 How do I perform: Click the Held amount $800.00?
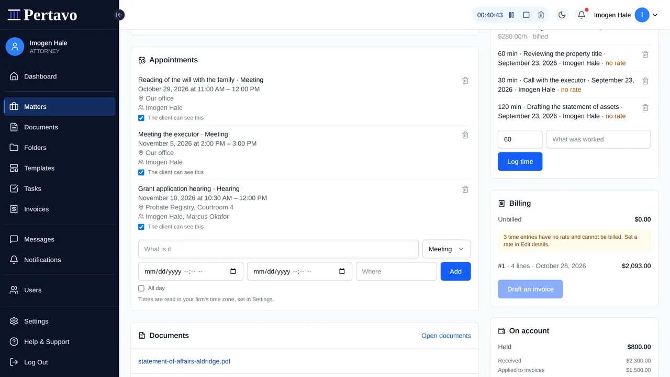[639, 347]
